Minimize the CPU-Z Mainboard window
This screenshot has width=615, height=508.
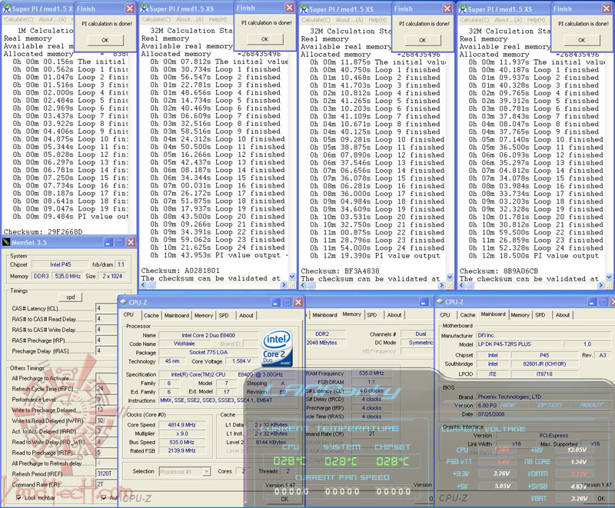592,302
